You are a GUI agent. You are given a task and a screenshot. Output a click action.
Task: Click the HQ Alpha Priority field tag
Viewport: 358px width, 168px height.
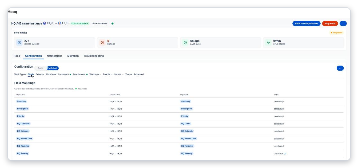(21, 116)
